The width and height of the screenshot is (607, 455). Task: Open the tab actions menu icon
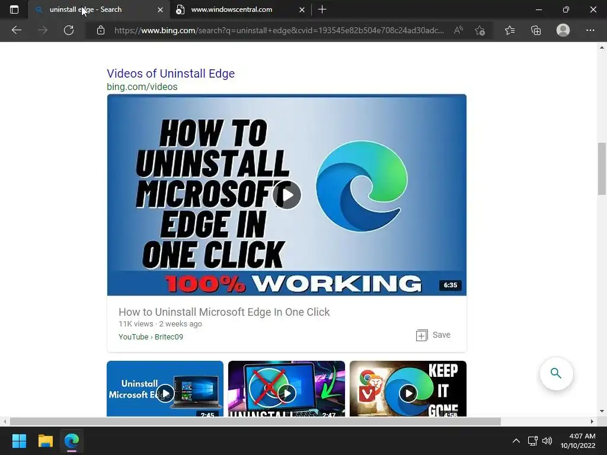(14, 9)
